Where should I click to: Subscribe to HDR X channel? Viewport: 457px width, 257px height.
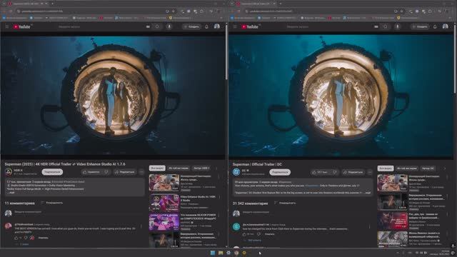[52, 172]
